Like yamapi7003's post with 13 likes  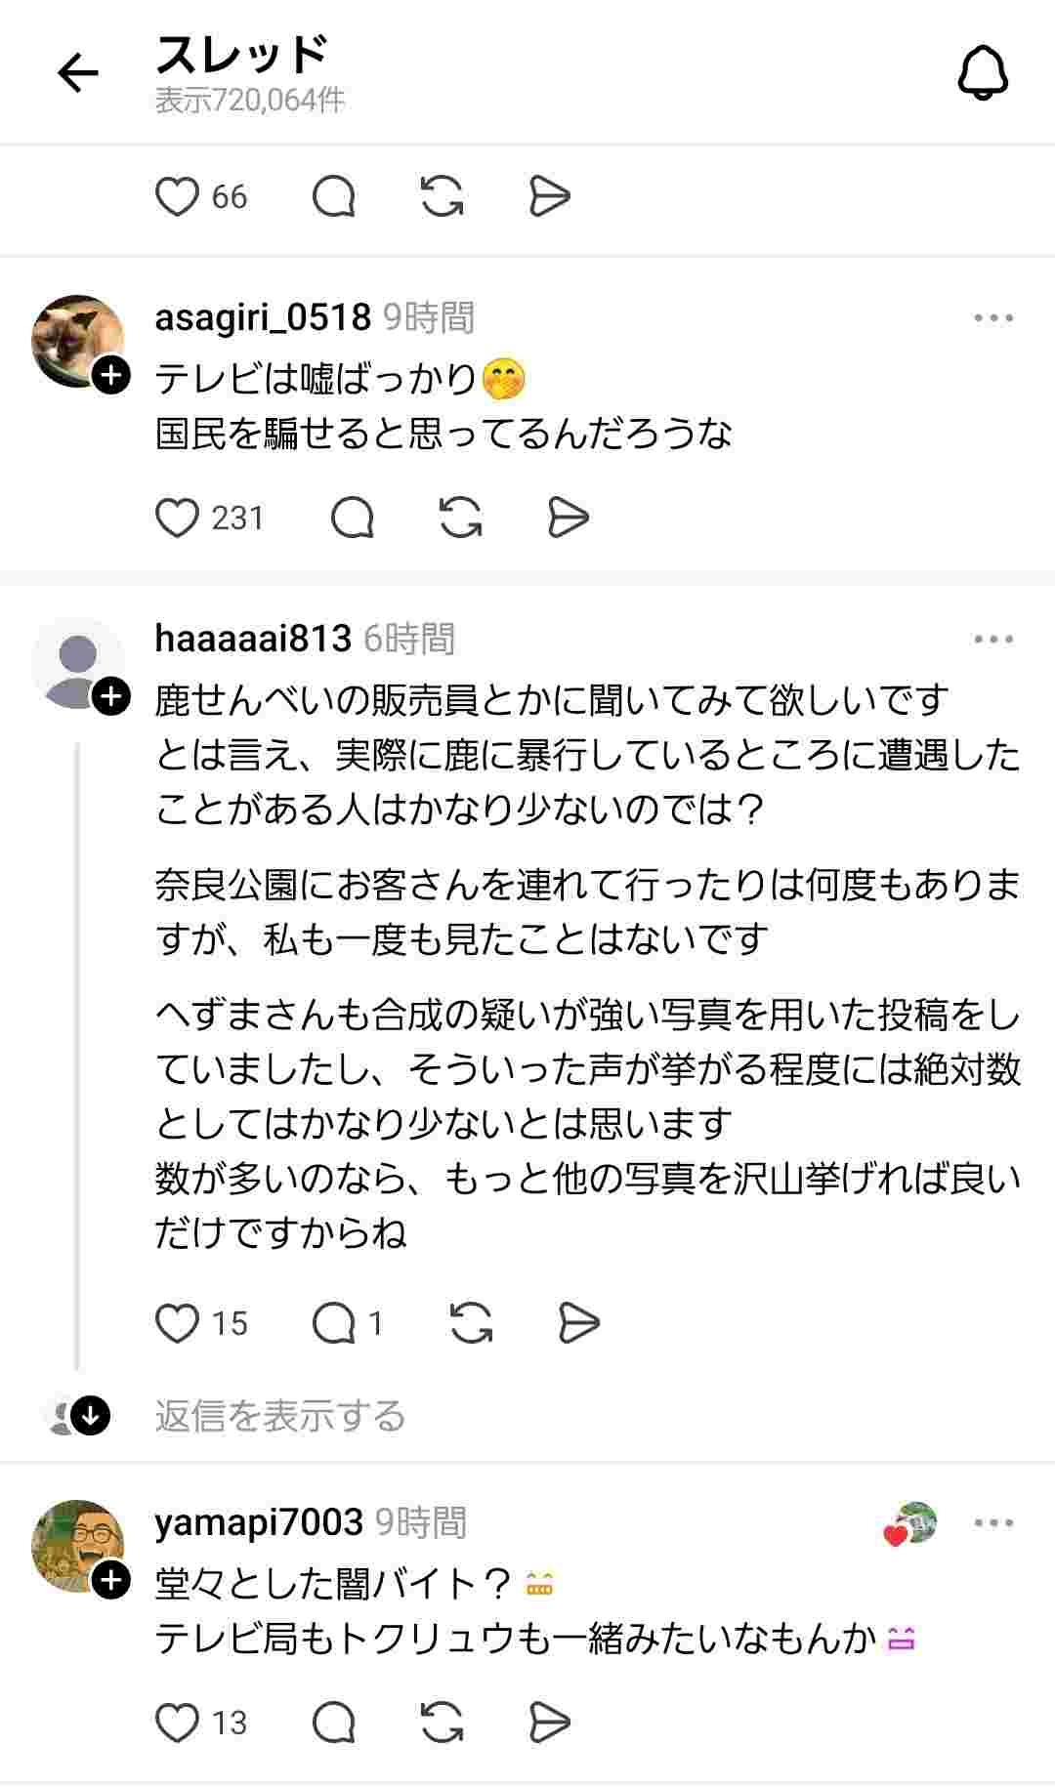pyautogui.click(x=178, y=1723)
